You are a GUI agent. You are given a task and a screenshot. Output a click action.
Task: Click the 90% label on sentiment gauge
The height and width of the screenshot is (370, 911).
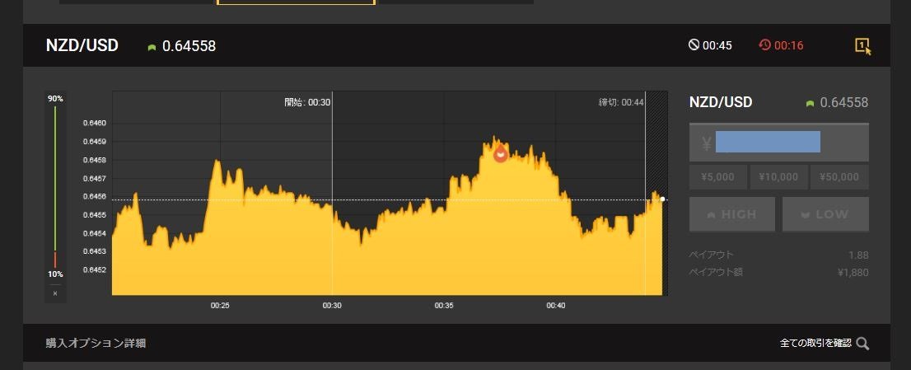click(55, 99)
